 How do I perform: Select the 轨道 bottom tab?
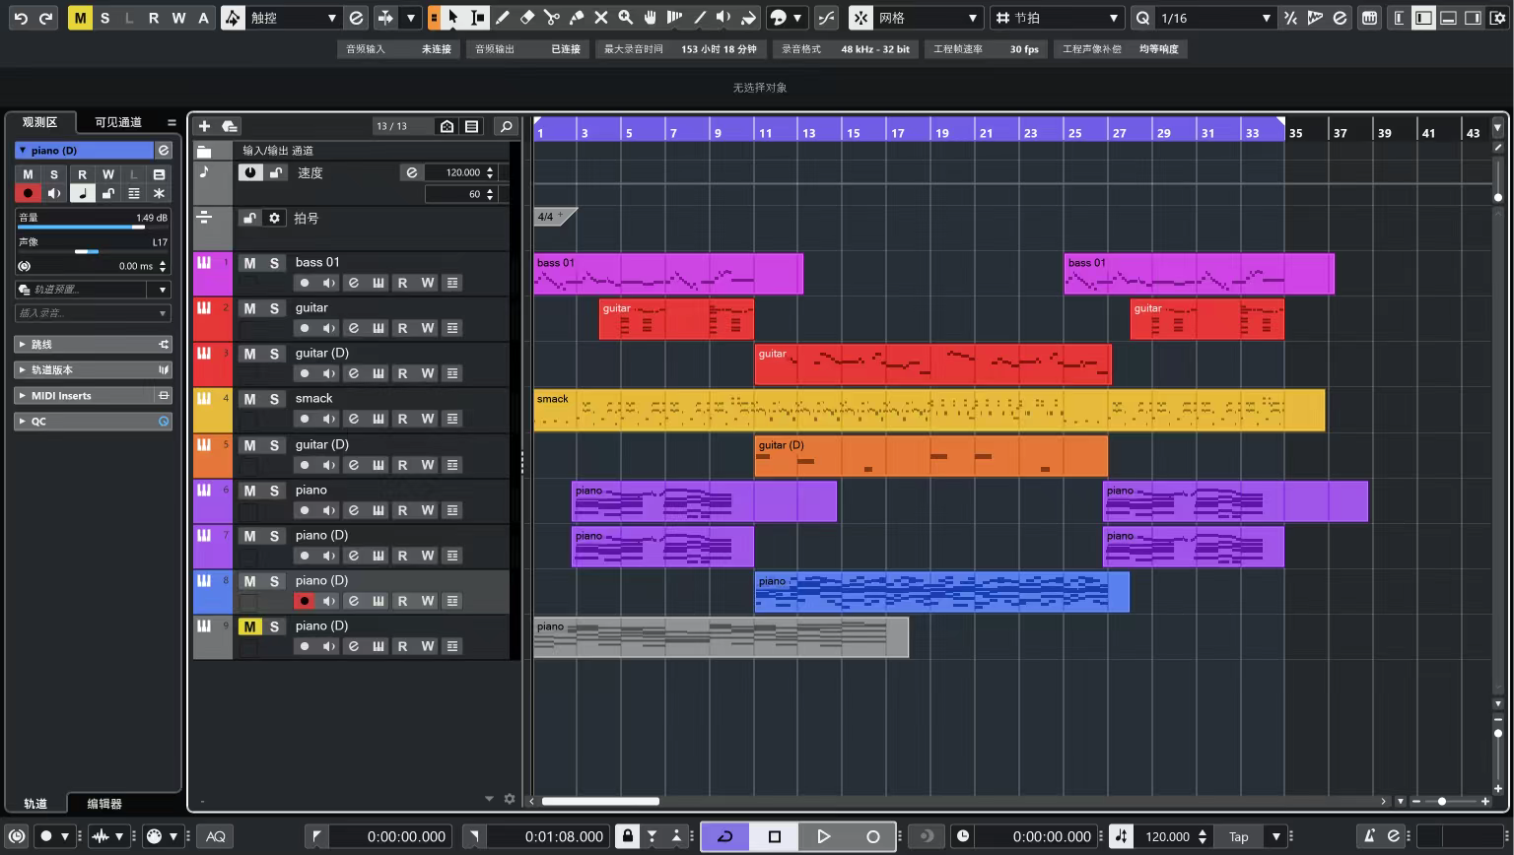(x=35, y=804)
